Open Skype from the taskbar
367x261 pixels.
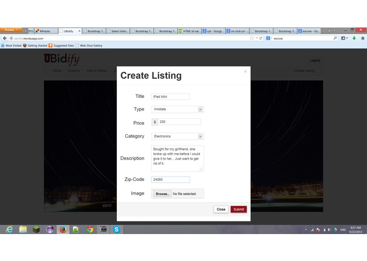pyautogui.click(x=116, y=229)
